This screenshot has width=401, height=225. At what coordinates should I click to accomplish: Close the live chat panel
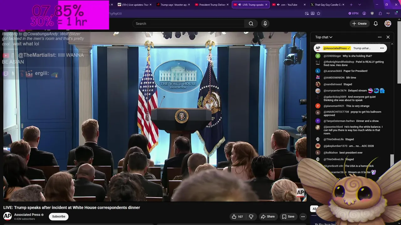(x=388, y=37)
